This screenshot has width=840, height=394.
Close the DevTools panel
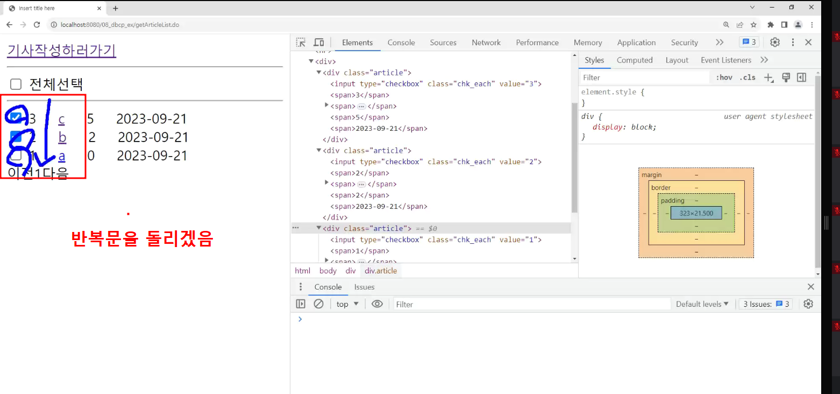[808, 43]
